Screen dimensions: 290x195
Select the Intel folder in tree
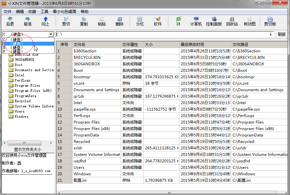click(x=19, y=75)
